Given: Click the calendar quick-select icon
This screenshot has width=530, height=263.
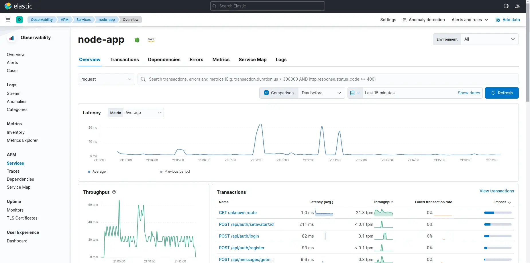Looking at the screenshot, I should point(355,93).
